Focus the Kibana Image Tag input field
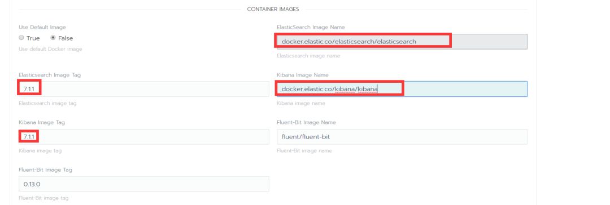The image size is (610, 205). coord(143,137)
